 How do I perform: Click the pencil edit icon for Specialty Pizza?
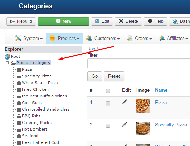click(x=124, y=124)
